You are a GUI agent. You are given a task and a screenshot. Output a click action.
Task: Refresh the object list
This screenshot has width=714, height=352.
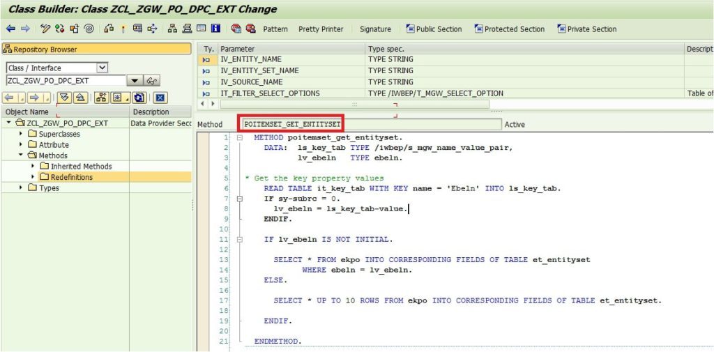[x=139, y=98]
